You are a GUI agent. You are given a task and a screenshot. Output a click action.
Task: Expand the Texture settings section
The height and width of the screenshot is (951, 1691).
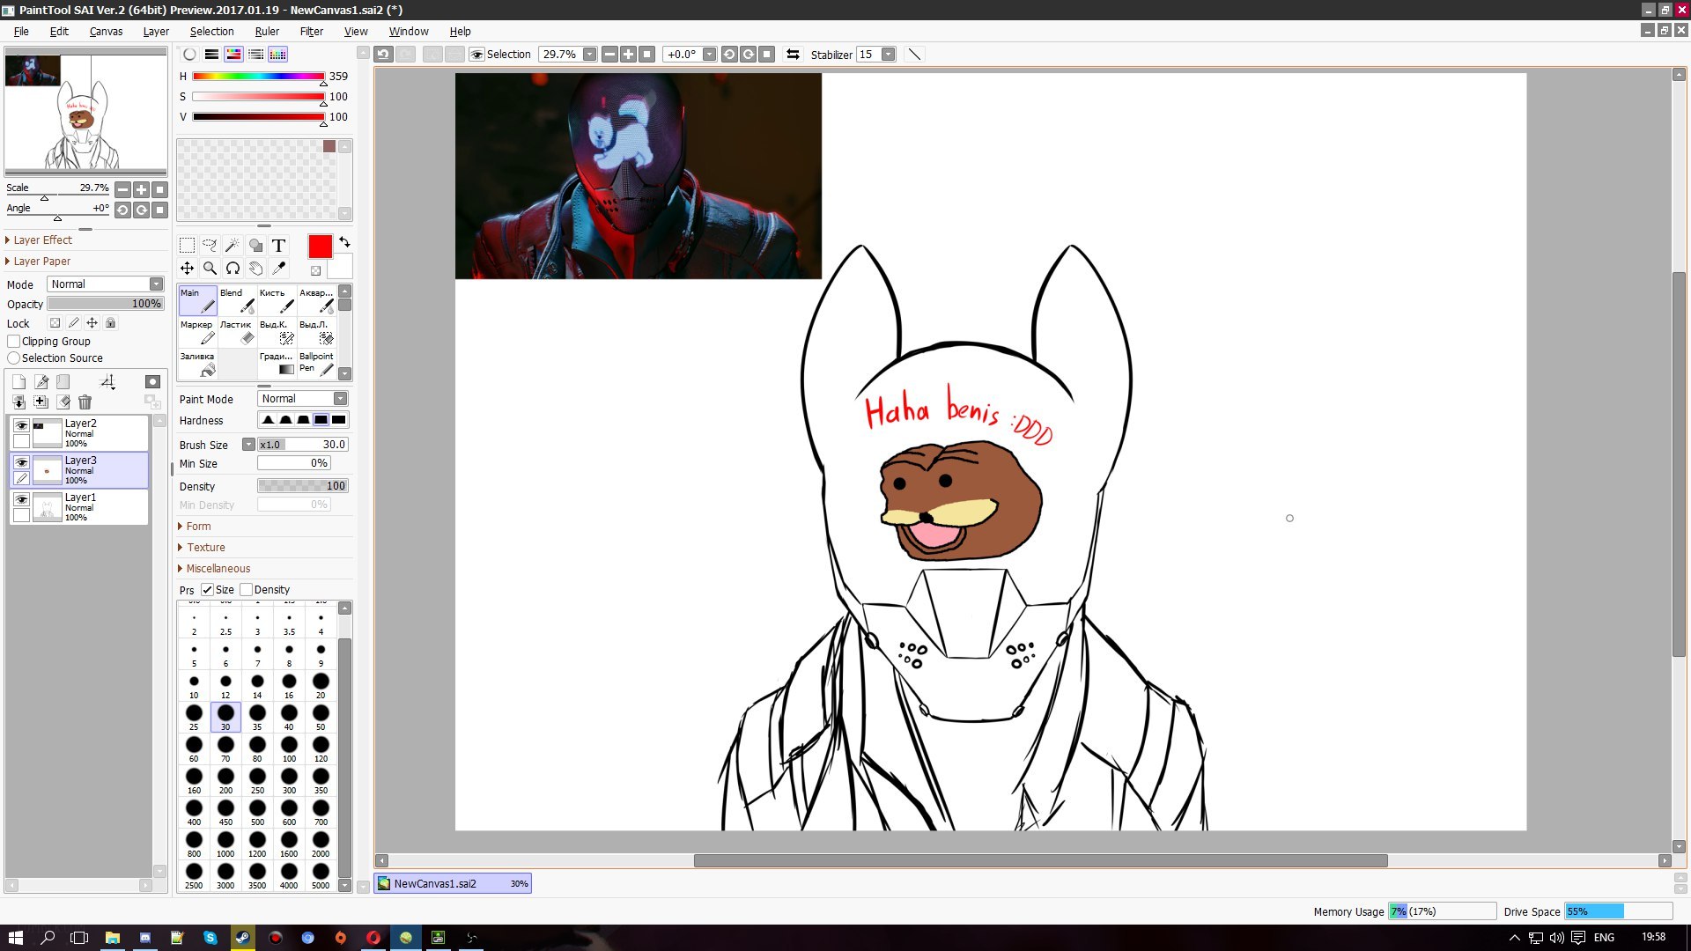pyautogui.click(x=205, y=548)
